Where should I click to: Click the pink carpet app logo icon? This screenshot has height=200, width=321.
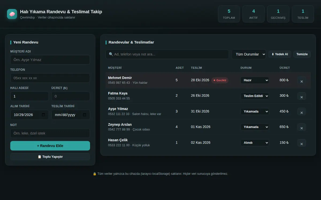pyautogui.click(x=12, y=14)
